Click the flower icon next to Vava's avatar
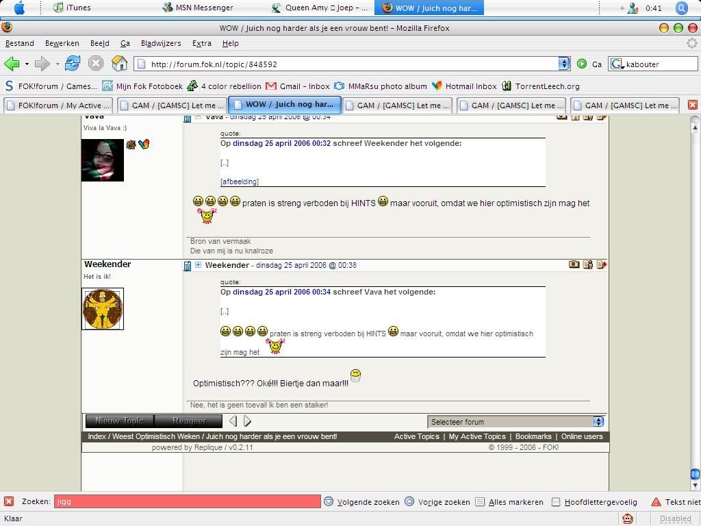 coord(131,145)
